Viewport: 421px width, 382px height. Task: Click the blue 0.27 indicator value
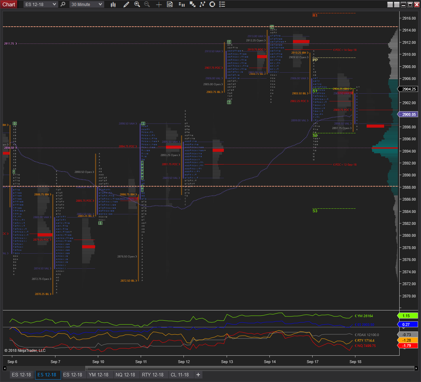408,324
